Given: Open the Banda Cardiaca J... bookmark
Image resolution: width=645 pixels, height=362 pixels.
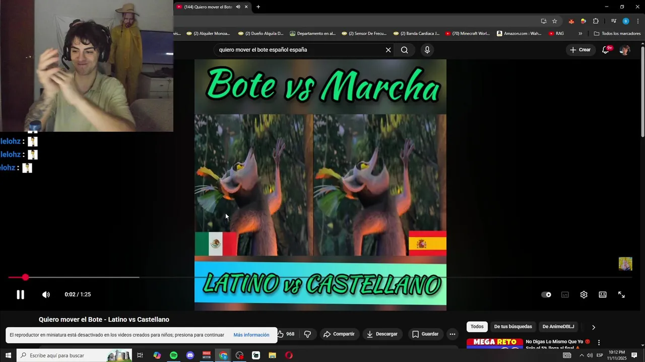Looking at the screenshot, I should click(x=416, y=34).
